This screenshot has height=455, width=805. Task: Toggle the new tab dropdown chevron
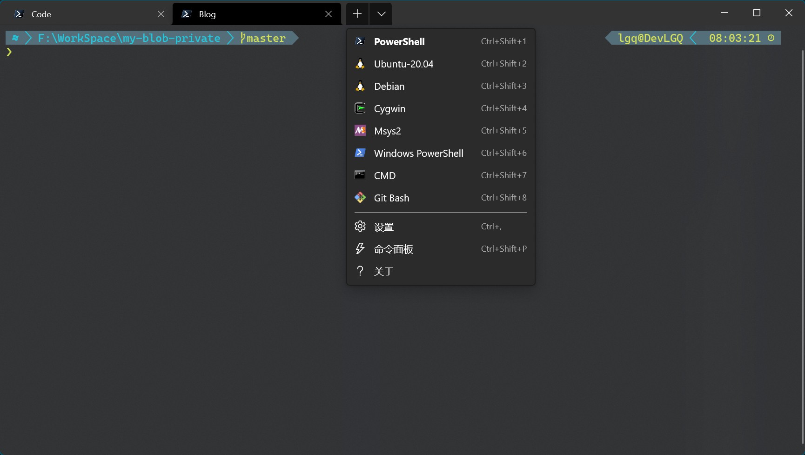381,14
